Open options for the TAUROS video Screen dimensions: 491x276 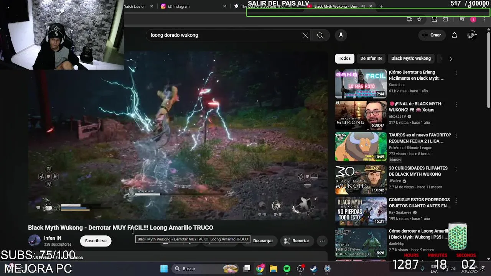pyautogui.click(x=456, y=136)
